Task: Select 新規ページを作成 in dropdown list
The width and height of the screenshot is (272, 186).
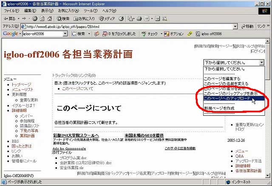Action: (x=234, y=108)
